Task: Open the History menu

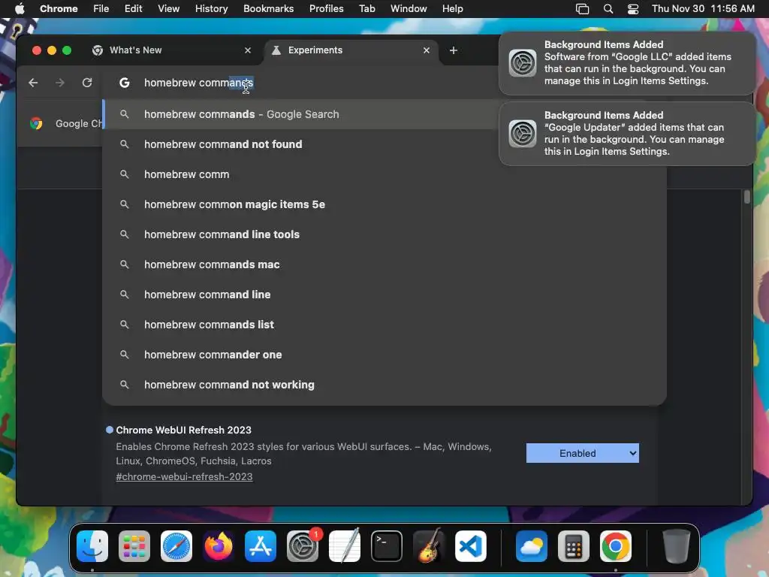Action: click(x=211, y=9)
